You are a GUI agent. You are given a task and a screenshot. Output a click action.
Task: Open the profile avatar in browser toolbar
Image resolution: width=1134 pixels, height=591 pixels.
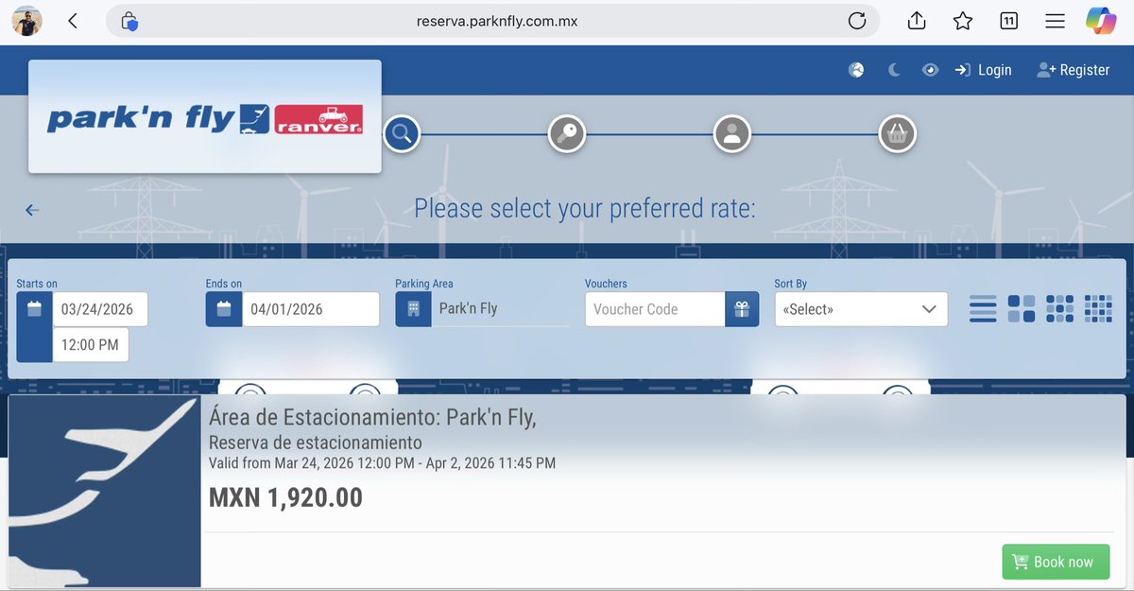(x=26, y=21)
